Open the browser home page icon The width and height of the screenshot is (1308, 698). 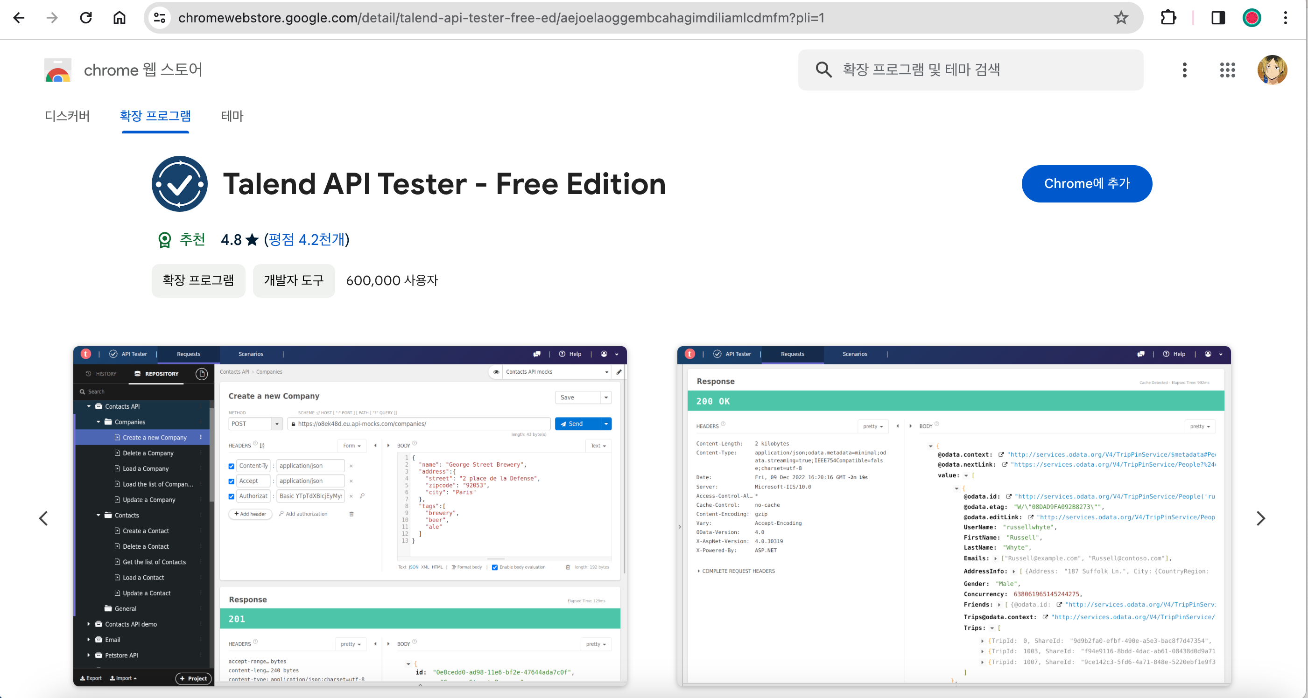coord(120,18)
